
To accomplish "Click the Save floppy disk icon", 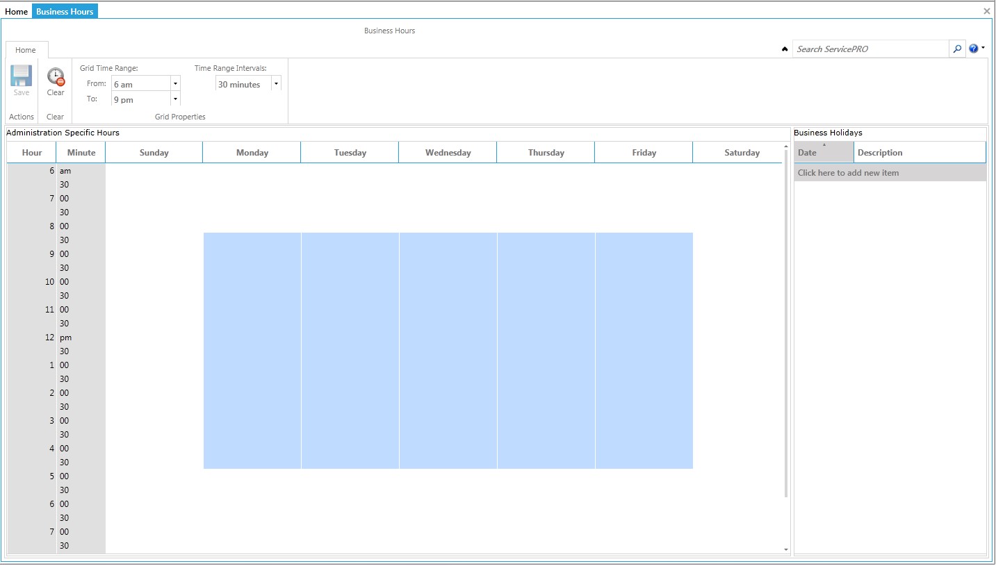I will [x=22, y=76].
